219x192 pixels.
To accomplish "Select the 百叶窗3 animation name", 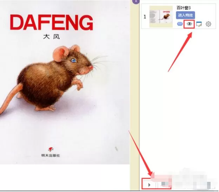I will click(184, 8).
